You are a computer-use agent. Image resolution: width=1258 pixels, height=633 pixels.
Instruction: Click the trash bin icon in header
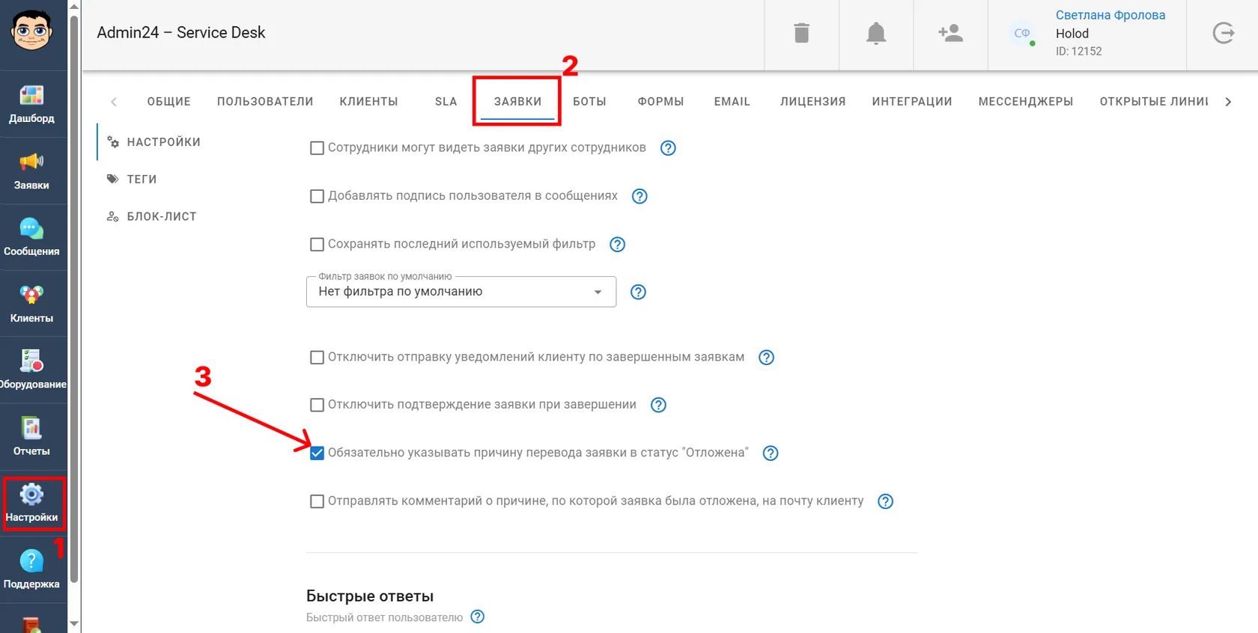pyautogui.click(x=801, y=33)
